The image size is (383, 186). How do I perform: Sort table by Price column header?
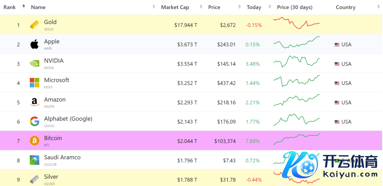[214, 7]
